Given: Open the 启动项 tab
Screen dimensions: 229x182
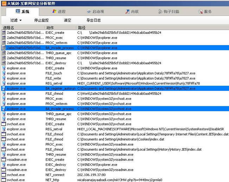Looking at the screenshot, I should 95,12.
